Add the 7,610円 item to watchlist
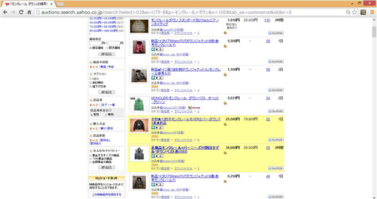Screen dimensions: 377x199 coord(276,33)
